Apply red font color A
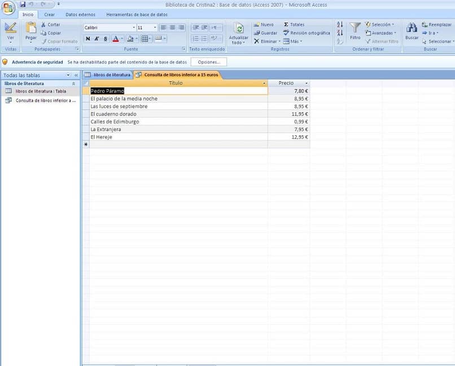The width and height of the screenshot is (455, 366). click(116, 38)
